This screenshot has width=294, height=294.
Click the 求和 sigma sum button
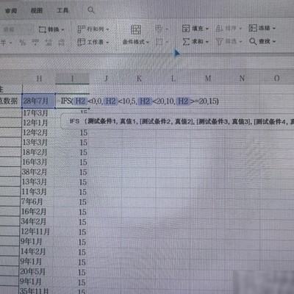pyautogui.click(x=196, y=42)
